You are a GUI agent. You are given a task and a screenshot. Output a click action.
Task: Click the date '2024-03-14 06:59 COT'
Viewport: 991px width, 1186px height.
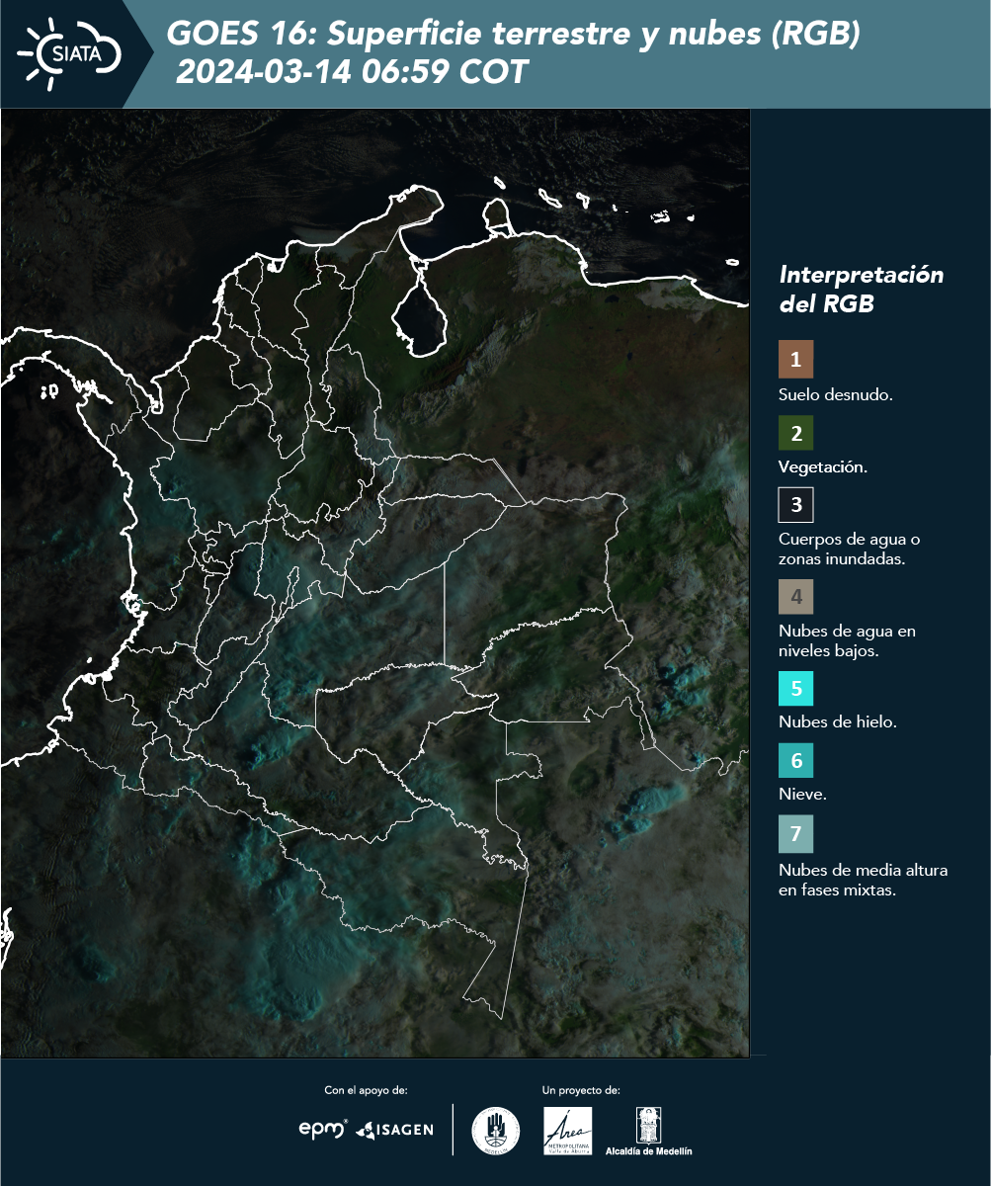pos(352,72)
